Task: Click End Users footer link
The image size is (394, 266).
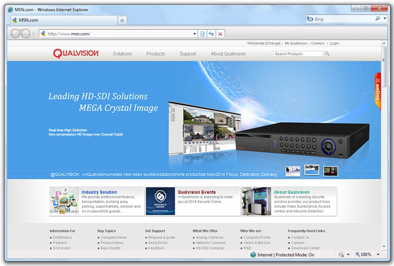Action: point(61,248)
